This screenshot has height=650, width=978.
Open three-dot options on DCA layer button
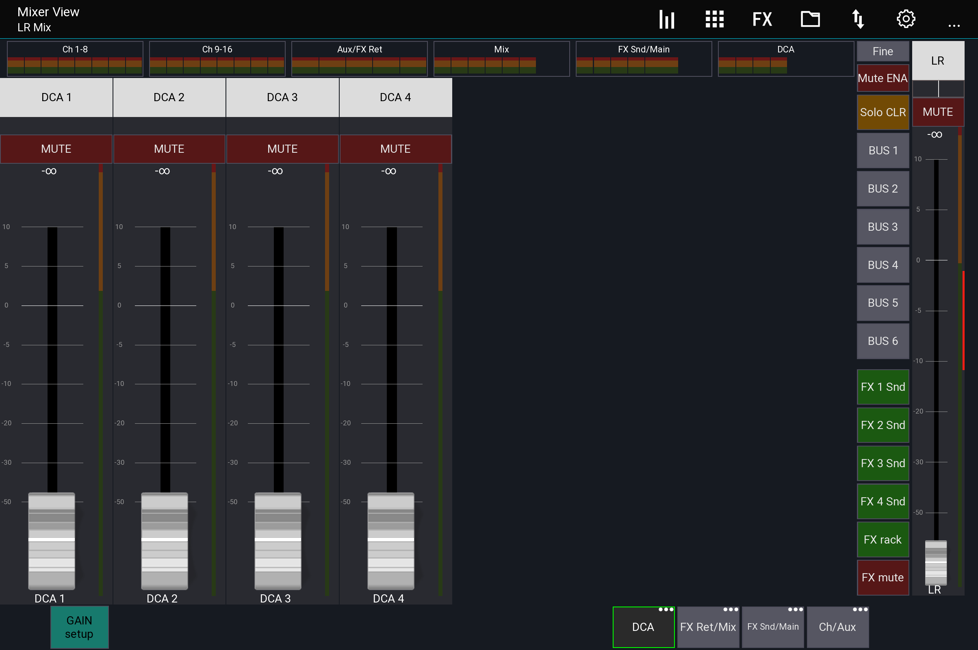click(666, 609)
